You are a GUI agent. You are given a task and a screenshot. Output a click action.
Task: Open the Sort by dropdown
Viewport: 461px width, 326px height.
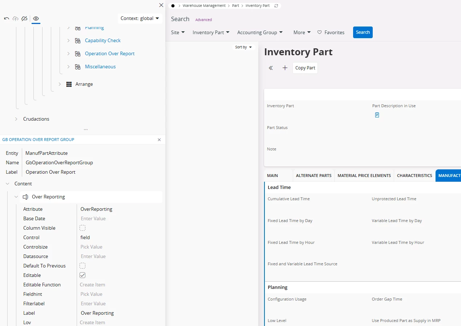[243, 47]
